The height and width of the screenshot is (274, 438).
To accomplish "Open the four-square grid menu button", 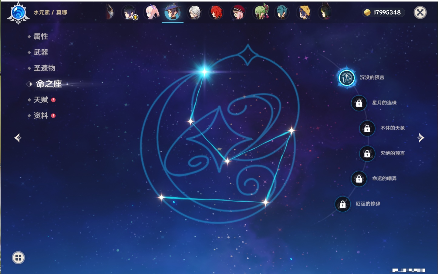I will (18, 258).
